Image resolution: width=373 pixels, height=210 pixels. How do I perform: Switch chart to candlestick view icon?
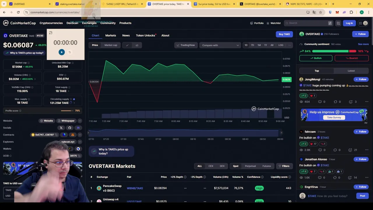(137, 45)
